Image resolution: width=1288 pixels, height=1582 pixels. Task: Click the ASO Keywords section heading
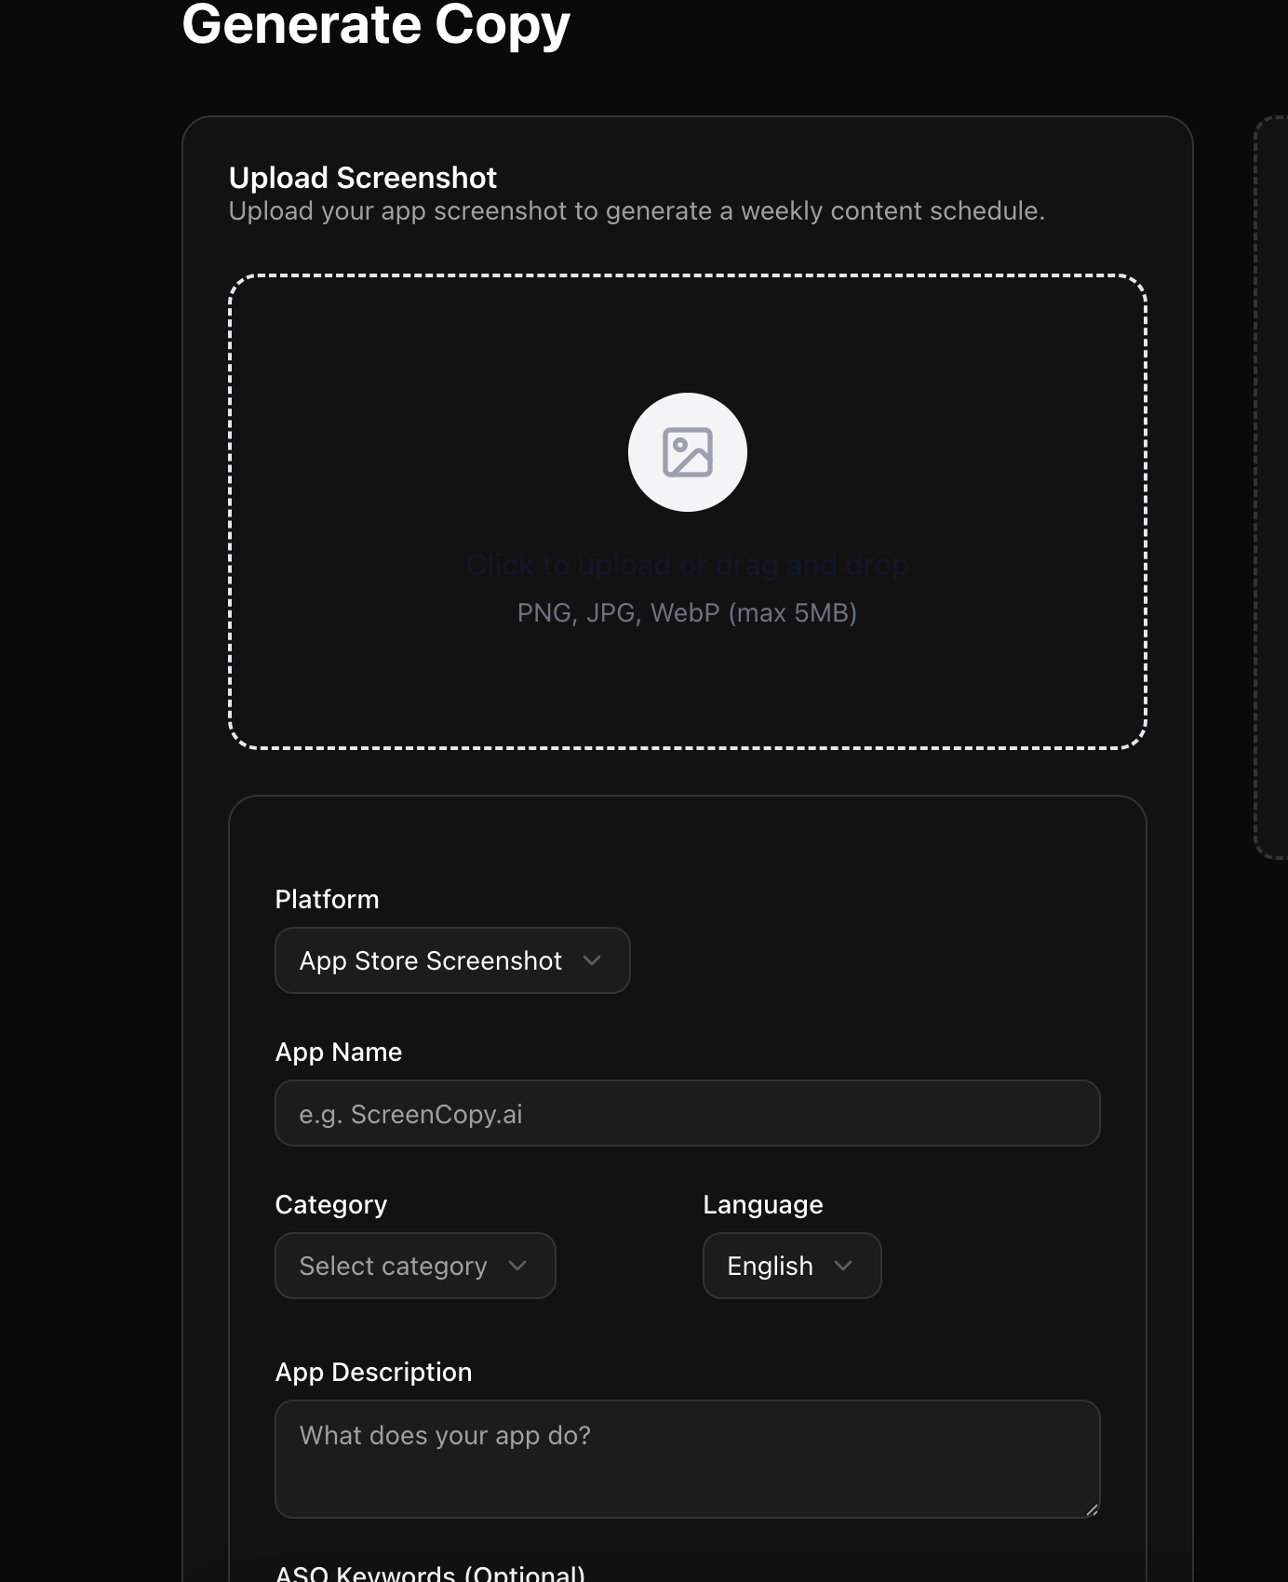(431, 1573)
